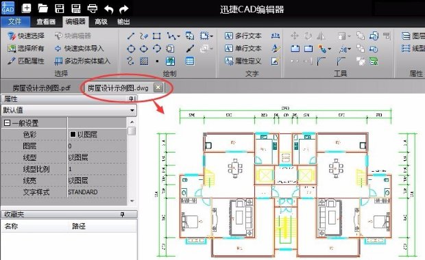The width and height of the screenshot is (425, 260).
Task: Insert a table with the grid icon
Action: pos(190,61)
